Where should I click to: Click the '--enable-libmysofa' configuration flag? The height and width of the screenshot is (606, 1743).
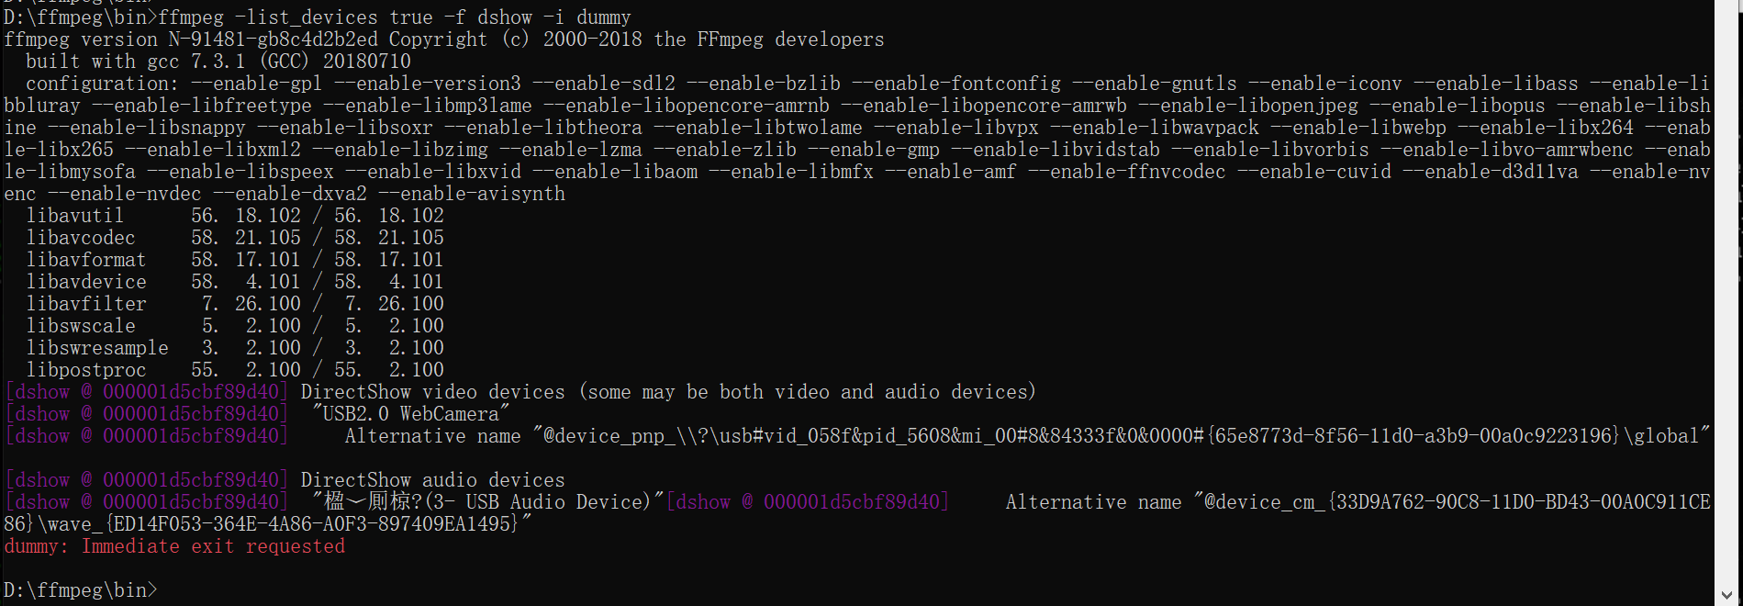pyautogui.click(x=70, y=172)
